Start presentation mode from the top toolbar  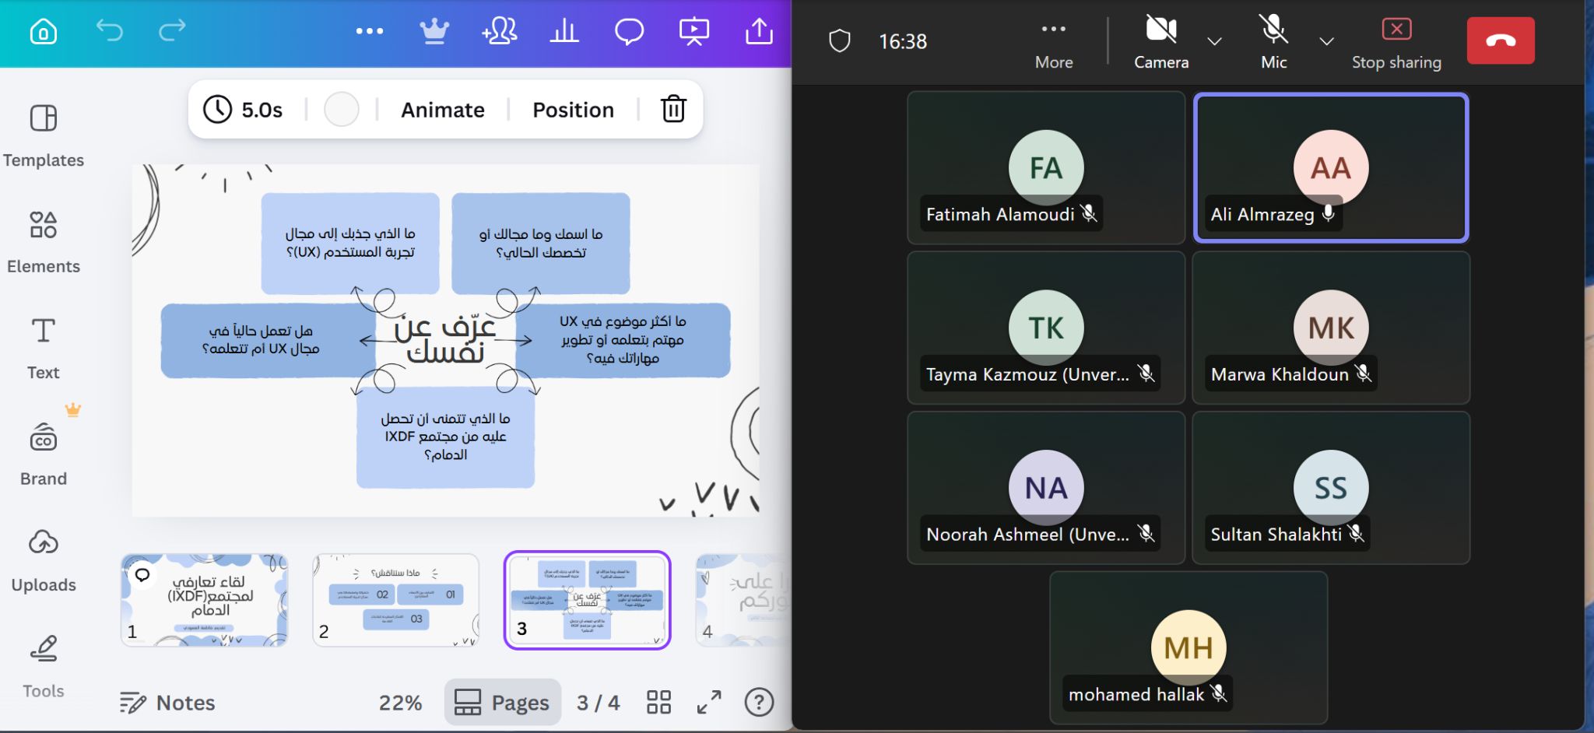tap(693, 32)
